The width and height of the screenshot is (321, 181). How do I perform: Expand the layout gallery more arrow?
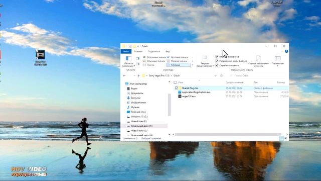192,65
